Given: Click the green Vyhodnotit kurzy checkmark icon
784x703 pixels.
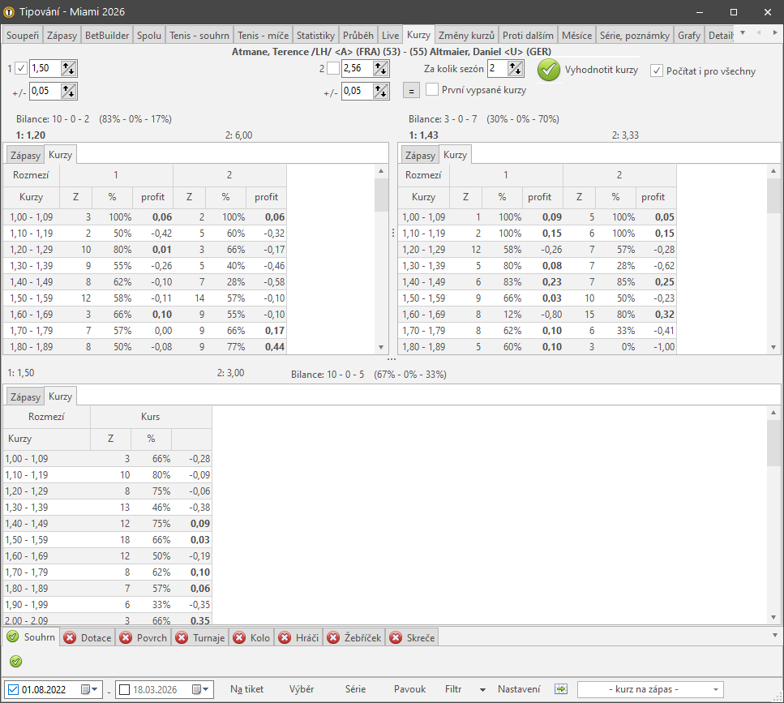Looking at the screenshot, I should [549, 70].
